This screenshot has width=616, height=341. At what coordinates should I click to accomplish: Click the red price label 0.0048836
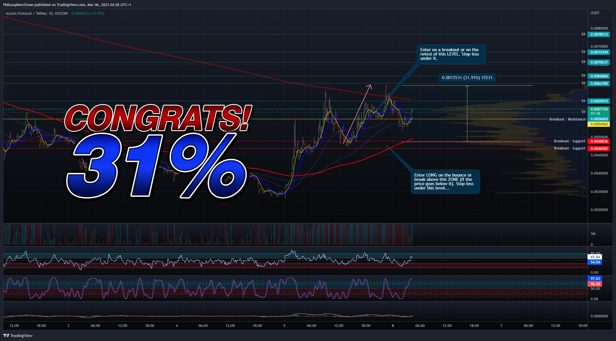tap(599, 141)
